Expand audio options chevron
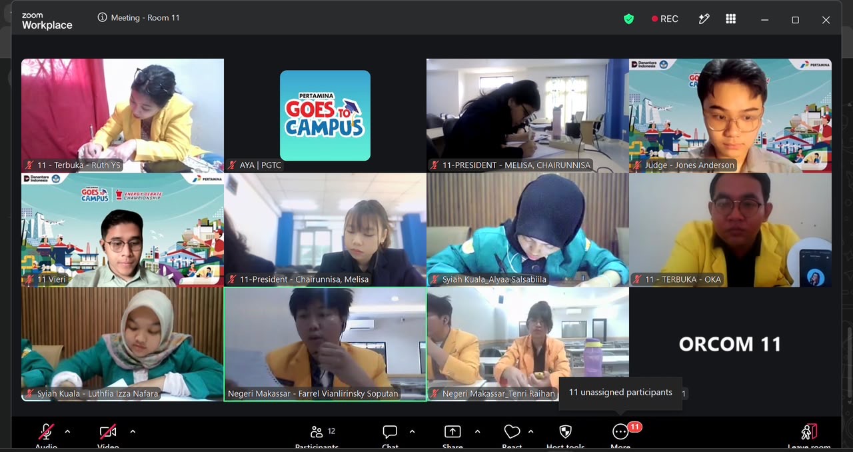853x452 pixels. point(67,431)
